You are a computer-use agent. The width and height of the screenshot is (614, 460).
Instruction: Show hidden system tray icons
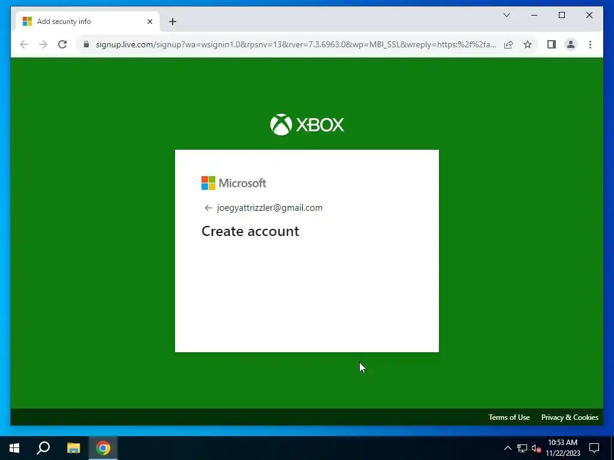(507, 448)
